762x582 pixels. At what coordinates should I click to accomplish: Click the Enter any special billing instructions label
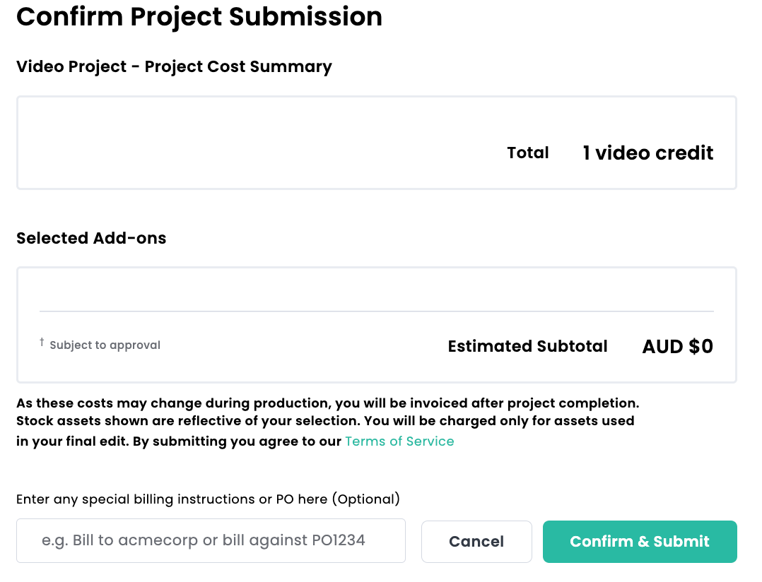pyautogui.click(x=208, y=499)
